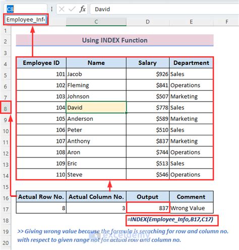Select the salary cell $546

point(148,175)
